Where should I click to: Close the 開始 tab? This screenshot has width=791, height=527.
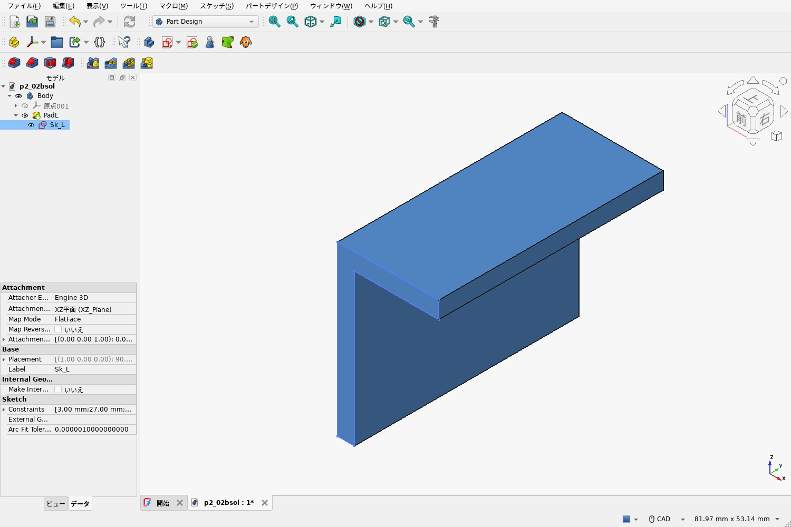(180, 503)
